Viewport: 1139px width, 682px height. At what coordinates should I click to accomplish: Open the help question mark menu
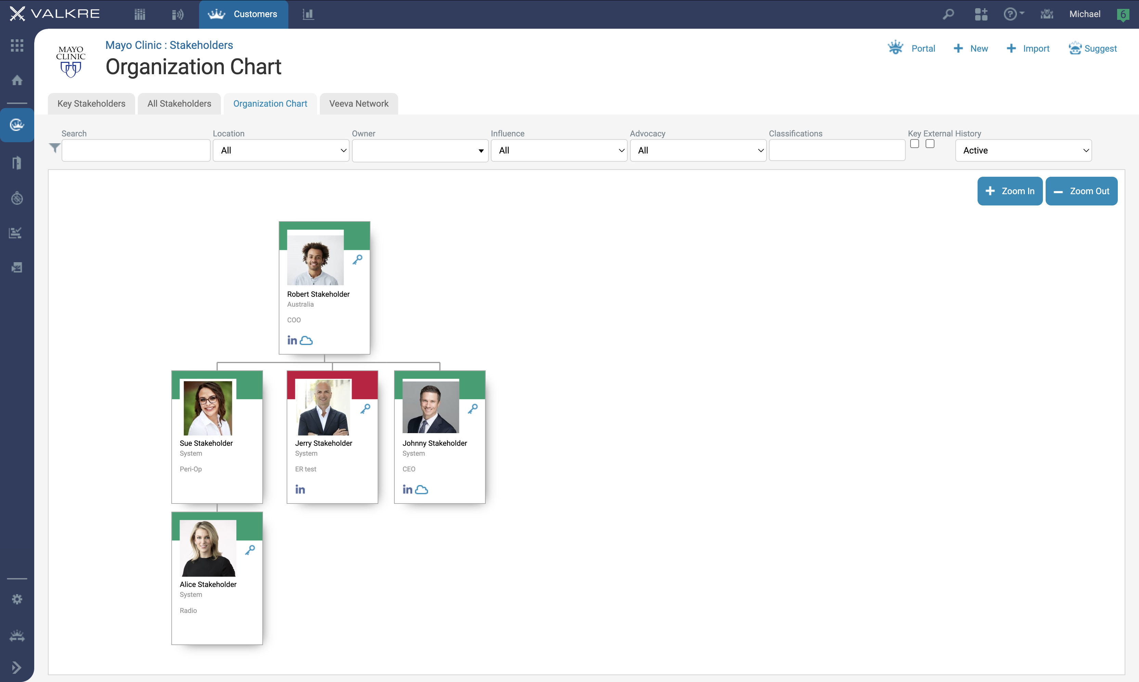(1013, 14)
